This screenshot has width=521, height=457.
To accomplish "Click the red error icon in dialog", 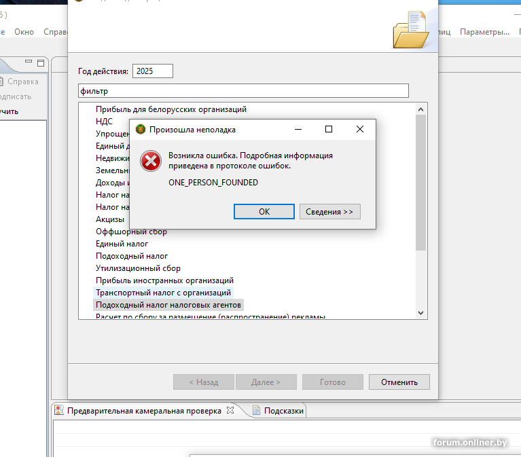I will tap(151, 161).
